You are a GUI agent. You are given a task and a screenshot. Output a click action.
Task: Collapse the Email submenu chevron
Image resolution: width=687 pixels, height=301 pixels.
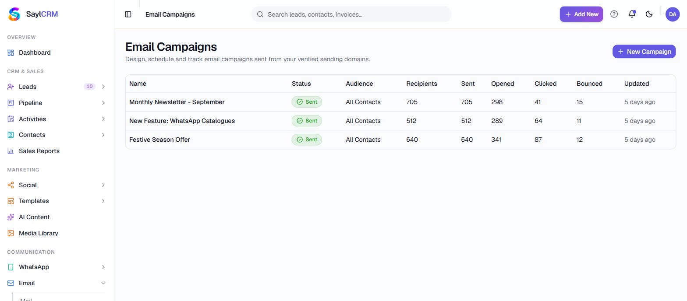click(103, 283)
